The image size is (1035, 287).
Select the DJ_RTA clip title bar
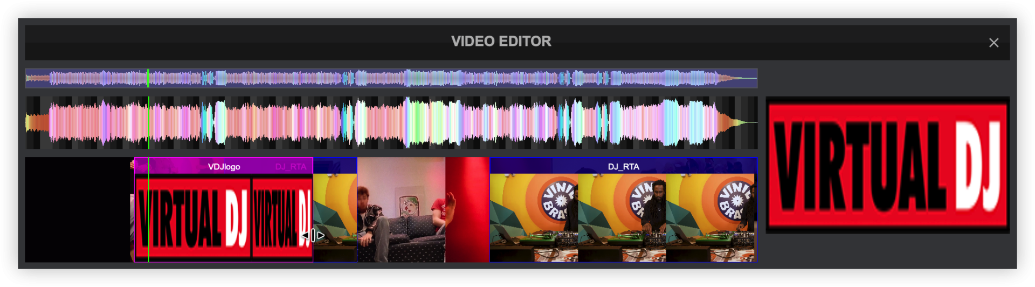pyautogui.click(x=623, y=167)
